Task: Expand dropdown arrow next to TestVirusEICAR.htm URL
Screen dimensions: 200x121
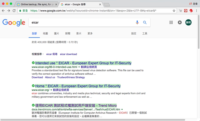Action: pyautogui.click(x=122, y=110)
